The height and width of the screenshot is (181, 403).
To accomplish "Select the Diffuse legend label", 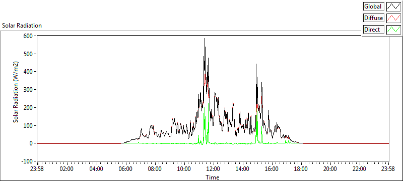I will (374, 18).
